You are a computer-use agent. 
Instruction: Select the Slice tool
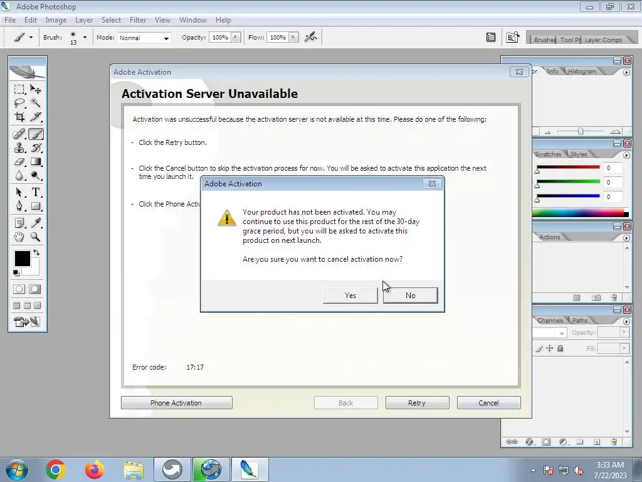point(36,117)
